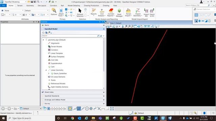Viewport: 216px width, 121px height.
Task: Select Center Snap circle icon
Action: point(87,109)
